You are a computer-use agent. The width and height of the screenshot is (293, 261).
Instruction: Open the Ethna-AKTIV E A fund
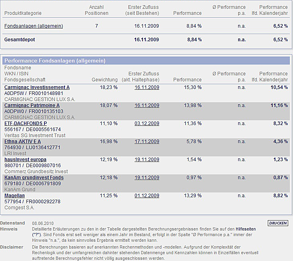22,142
